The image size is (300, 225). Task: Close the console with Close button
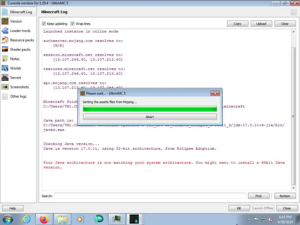[x=287, y=208]
